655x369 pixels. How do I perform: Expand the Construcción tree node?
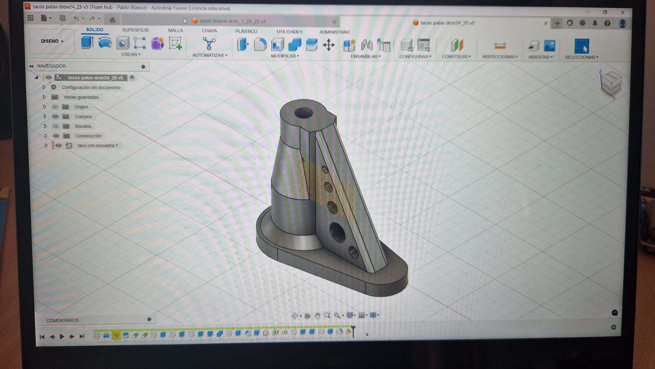pos(46,136)
